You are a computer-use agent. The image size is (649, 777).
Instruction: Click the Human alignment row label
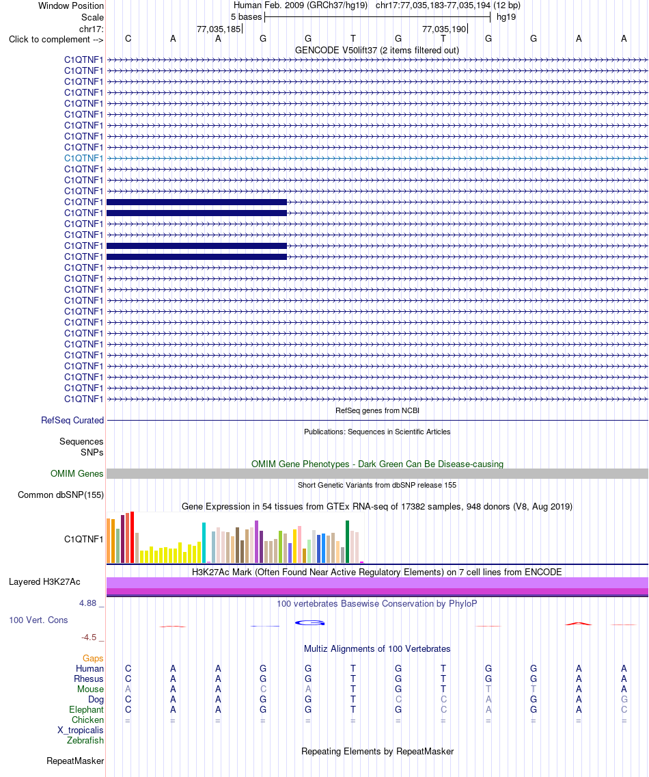(x=89, y=668)
